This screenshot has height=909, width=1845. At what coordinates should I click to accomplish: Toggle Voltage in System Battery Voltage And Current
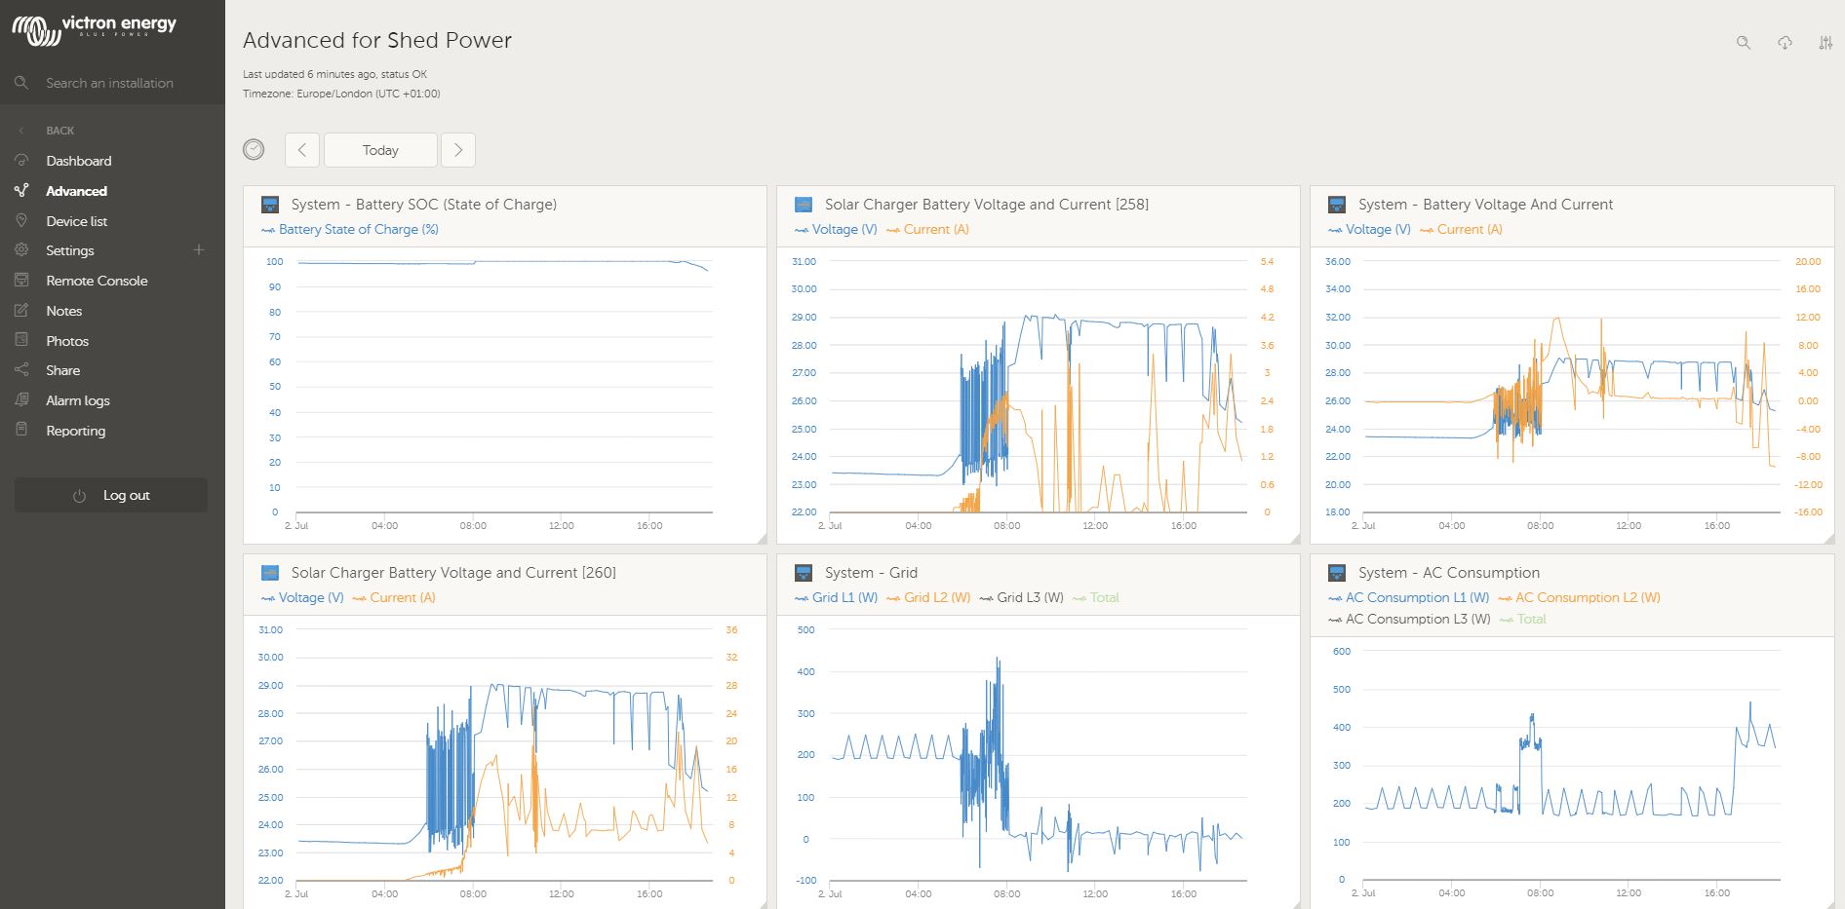pos(1369,230)
